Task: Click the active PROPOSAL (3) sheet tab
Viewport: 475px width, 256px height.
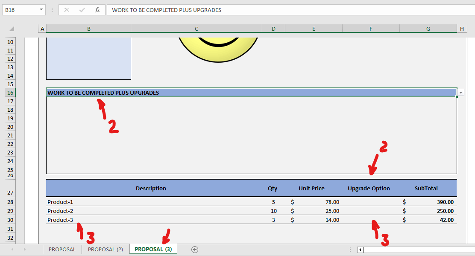Action: point(153,249)
